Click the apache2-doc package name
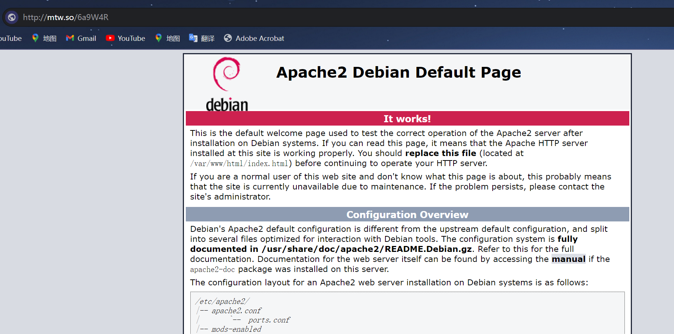Image resolution: width=674 pixels, height=334 pixels. tap(212, 269)
